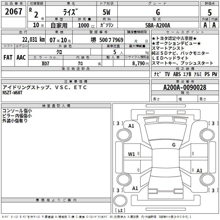Click アルミ equipment entry
Image resolution: width=220 pixels, height=220 pixels.
tap(198, 74)
